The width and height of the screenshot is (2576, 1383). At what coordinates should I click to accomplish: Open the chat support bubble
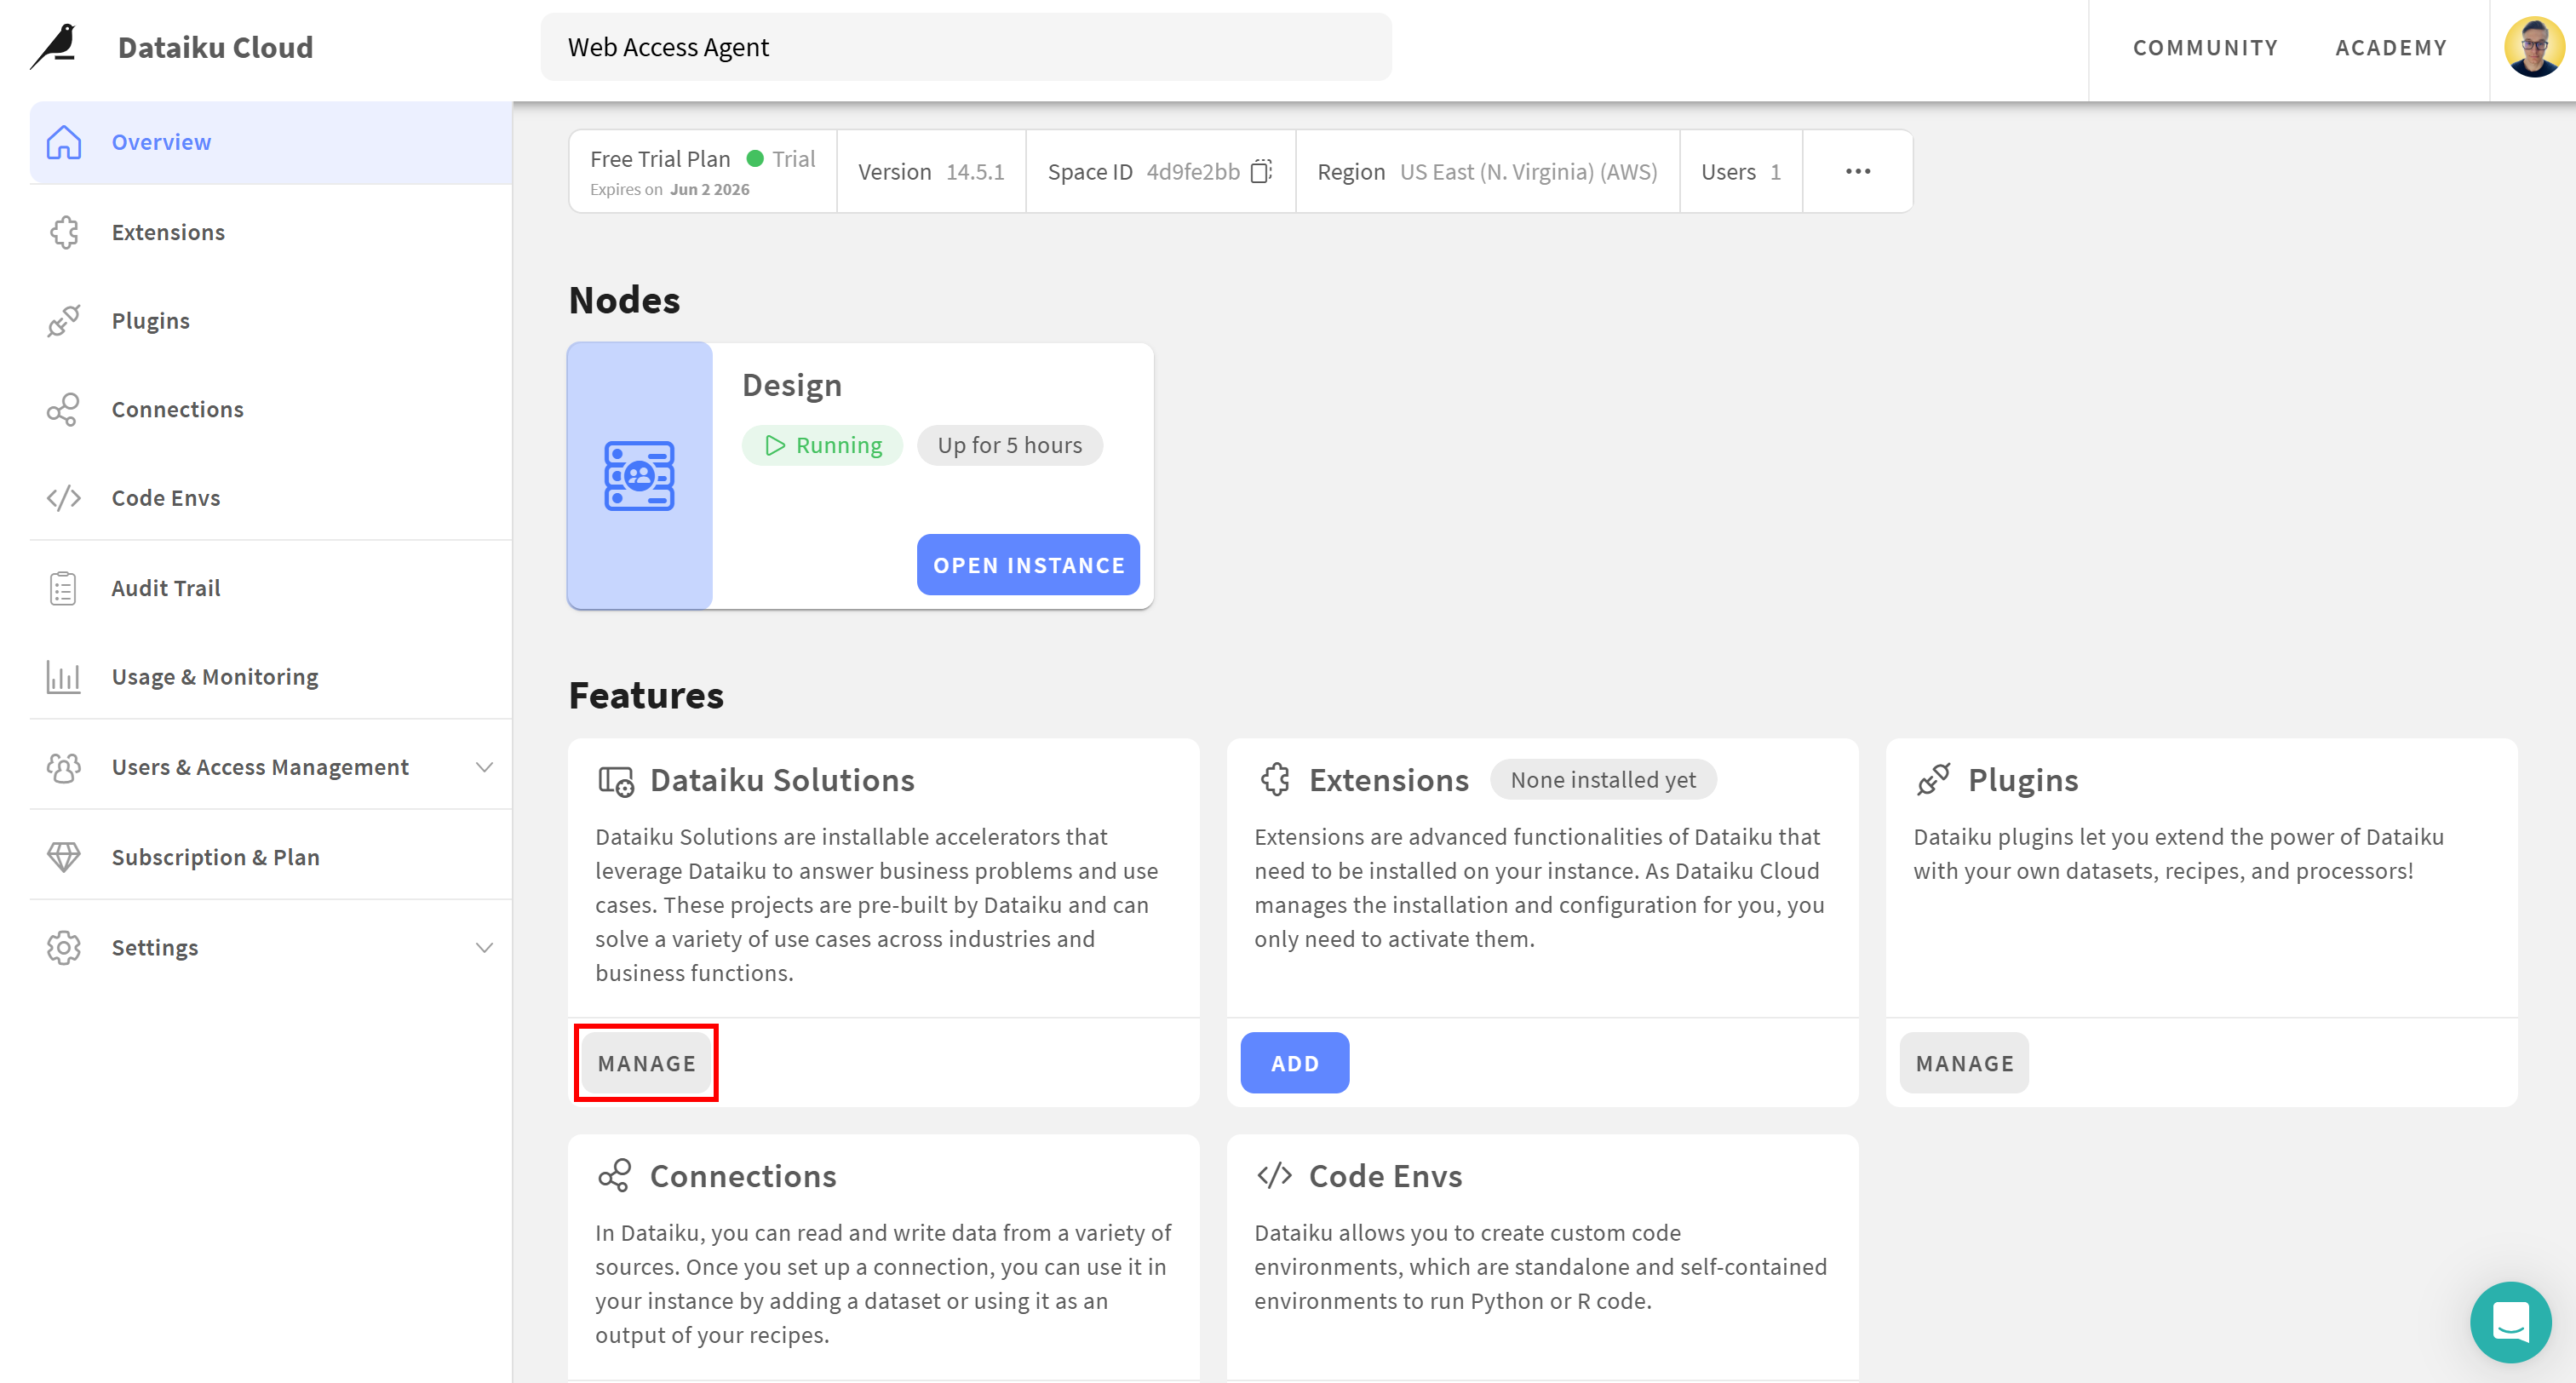click(x=2511, y=1321)
